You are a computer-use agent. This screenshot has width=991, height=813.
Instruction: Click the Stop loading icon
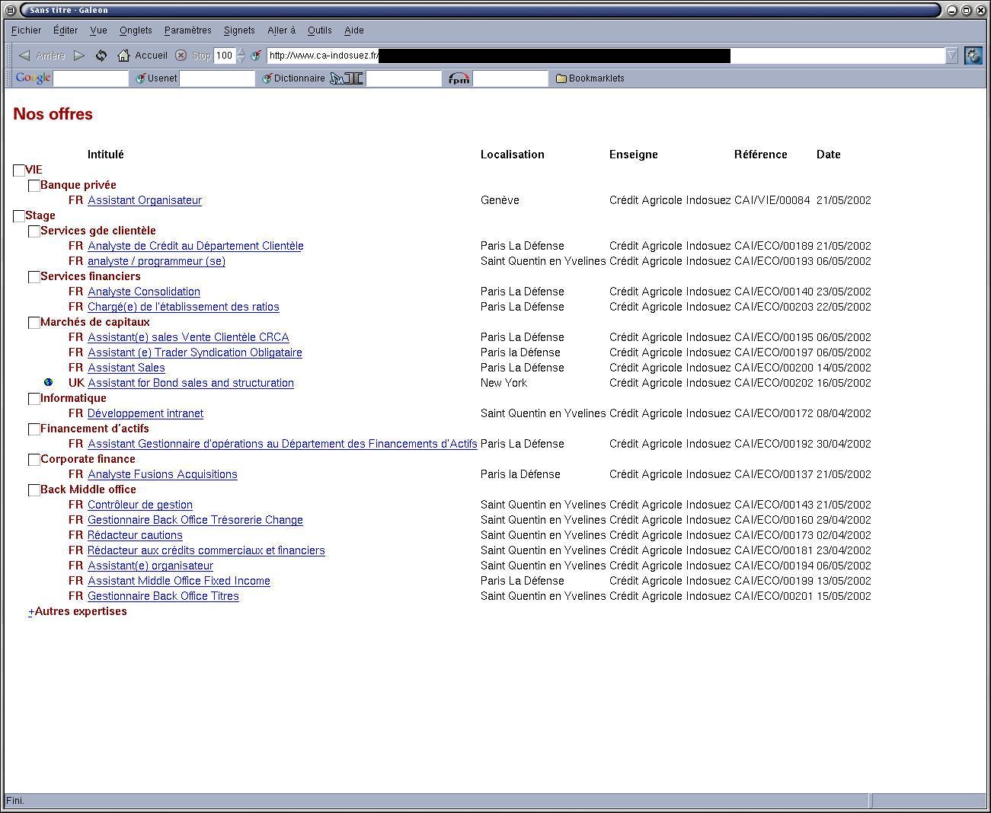pos(181,56)
